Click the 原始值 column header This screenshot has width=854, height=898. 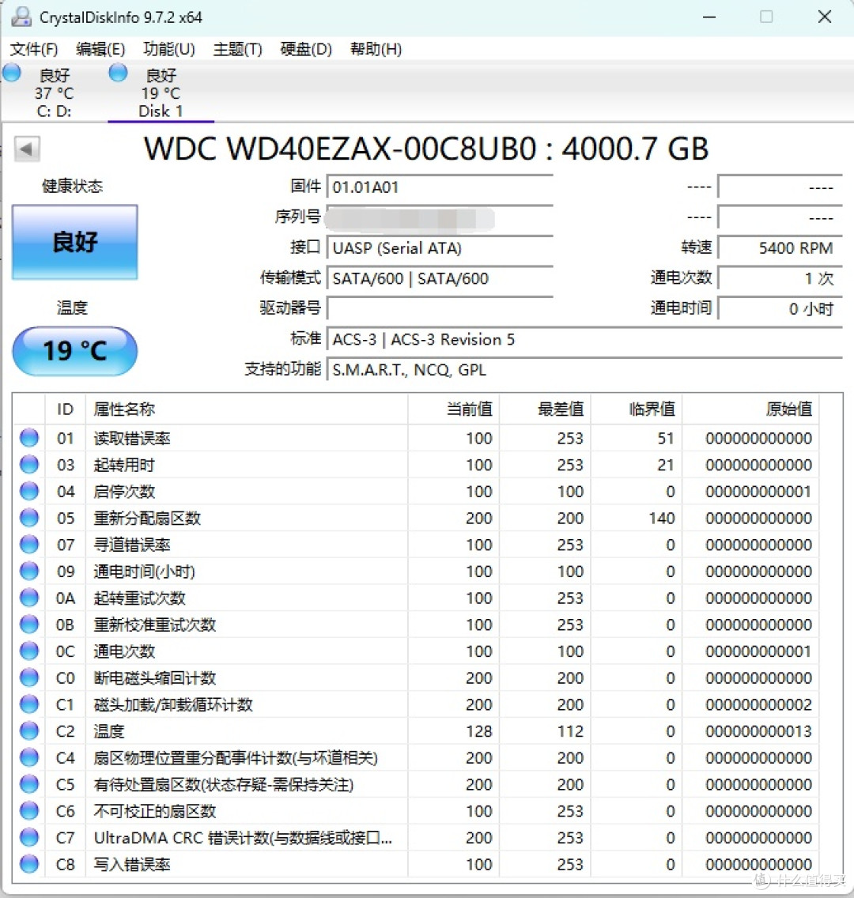tap(751, 409)
